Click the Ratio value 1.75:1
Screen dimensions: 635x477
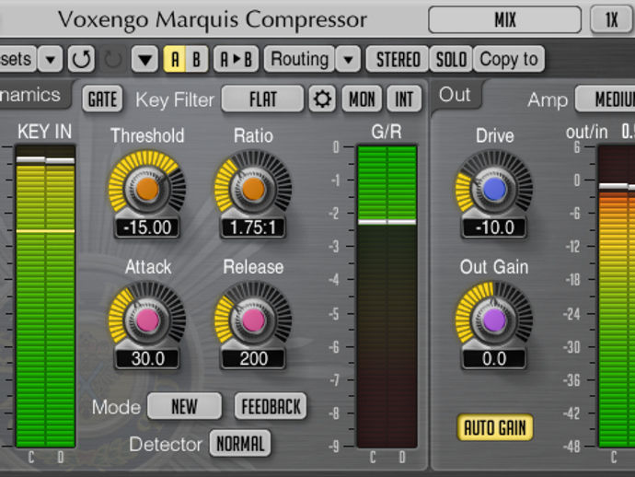point(253,227)
